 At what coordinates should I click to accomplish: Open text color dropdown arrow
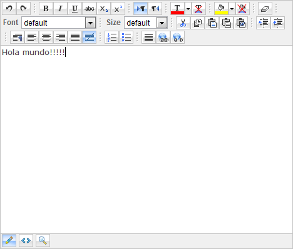(188, 8)
